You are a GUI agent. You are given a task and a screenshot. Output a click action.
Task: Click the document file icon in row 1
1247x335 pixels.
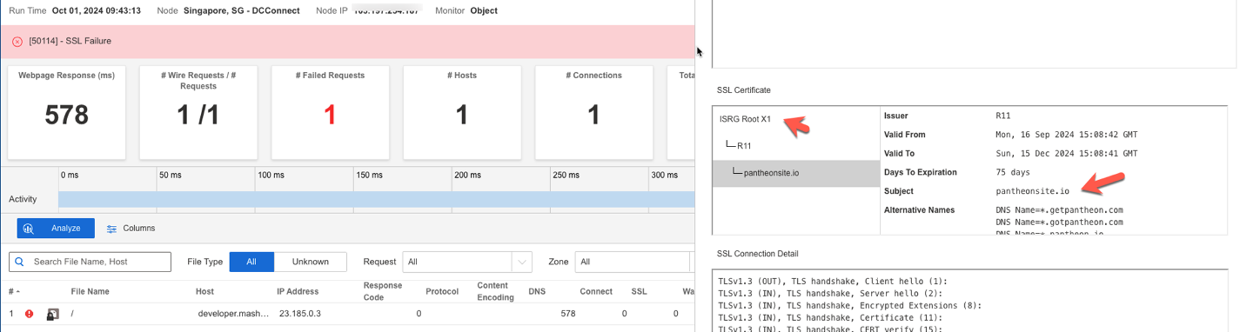(x=53, y=314)
